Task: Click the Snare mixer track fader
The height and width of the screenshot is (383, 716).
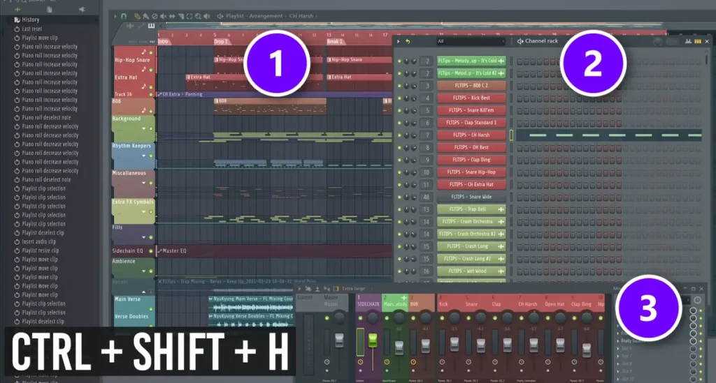Action: click(x=480, y=346)
